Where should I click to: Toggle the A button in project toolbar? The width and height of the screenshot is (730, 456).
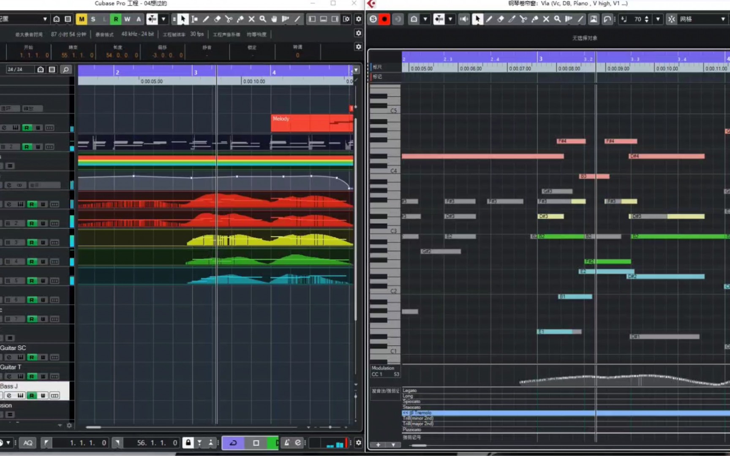(x=139, y=19)
